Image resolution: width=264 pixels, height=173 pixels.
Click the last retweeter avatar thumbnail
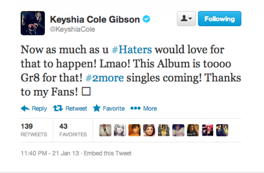click(222, 130)
